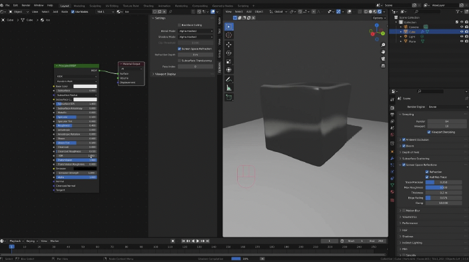
Task: Hide the Cube object via eye icon
Action: click(x=462, y=32)
